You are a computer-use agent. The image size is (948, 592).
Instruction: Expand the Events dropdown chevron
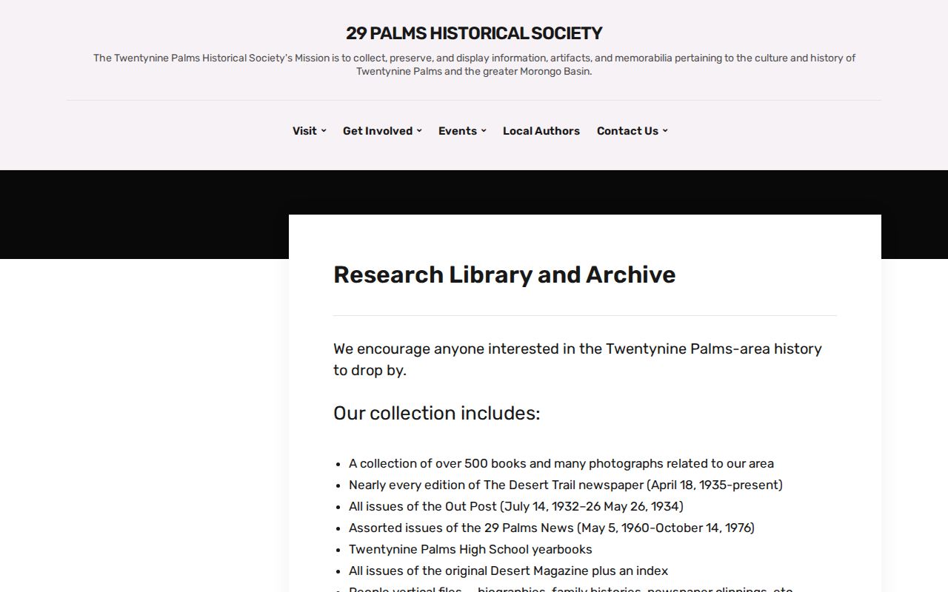point(484,131)
